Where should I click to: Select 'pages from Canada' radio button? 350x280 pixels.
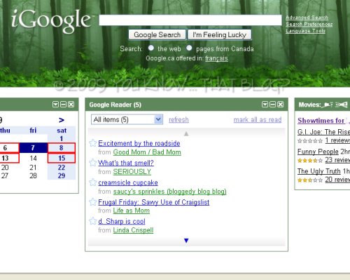click(x=189, y=48)
